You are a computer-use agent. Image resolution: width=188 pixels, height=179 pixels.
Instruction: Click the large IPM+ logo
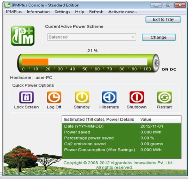23,35
